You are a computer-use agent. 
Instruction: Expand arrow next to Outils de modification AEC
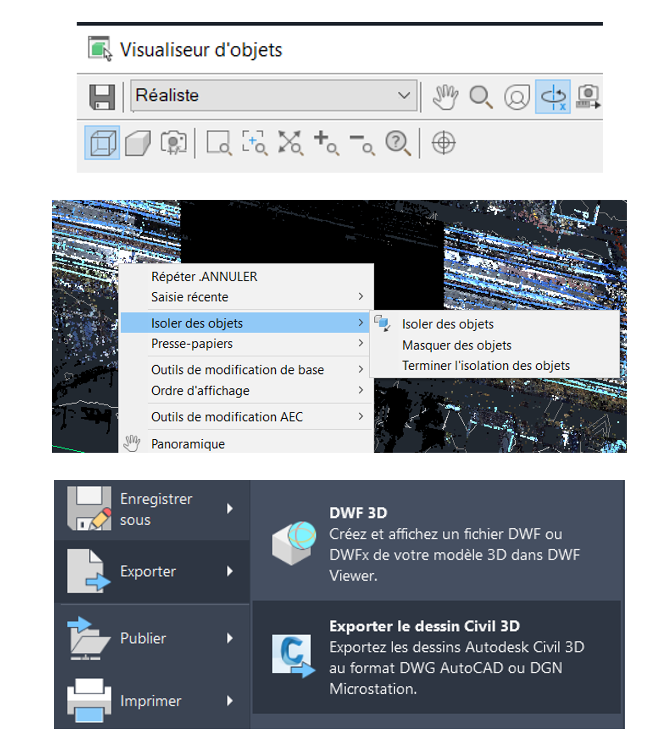pos(361,416)
